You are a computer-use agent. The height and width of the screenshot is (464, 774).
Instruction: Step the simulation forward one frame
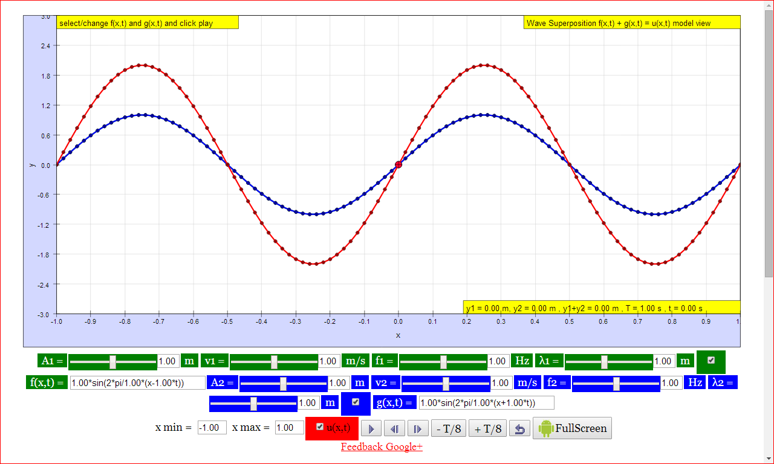click(417, 428)
